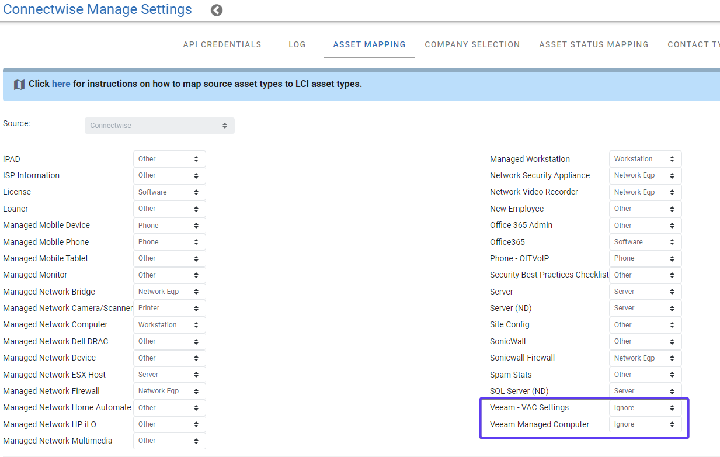Open the Site Config dropdown
Image resolution: width=720 pixels, height=457 pixels.
tap(645, 325)
